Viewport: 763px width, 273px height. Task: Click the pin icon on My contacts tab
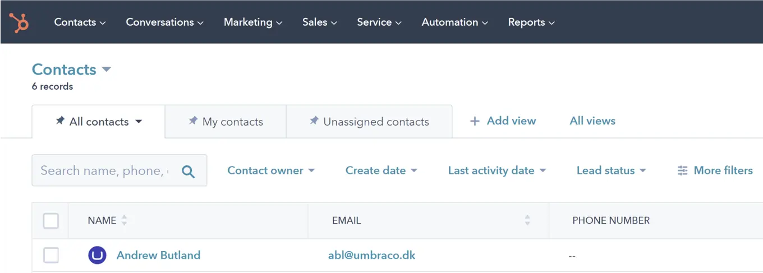click(x=193, y=121)
